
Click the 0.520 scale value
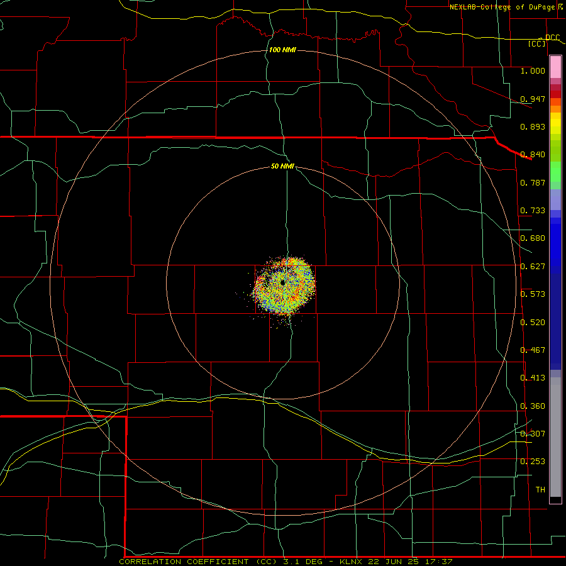click(x=533, y=323)
